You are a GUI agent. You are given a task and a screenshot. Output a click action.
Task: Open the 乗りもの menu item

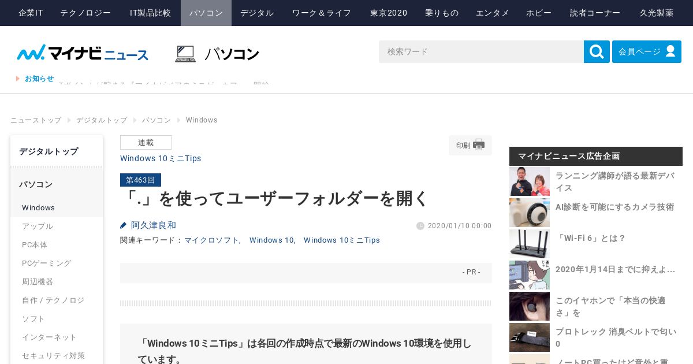click(x=442, y=13)
